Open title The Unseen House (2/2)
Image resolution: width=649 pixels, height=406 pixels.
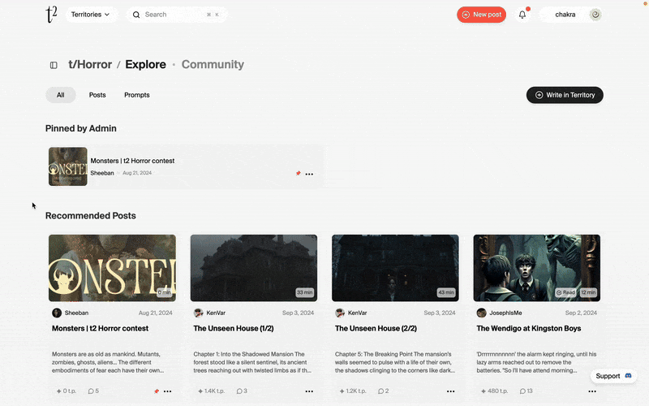pyautogui.click(x=376, y=329)
